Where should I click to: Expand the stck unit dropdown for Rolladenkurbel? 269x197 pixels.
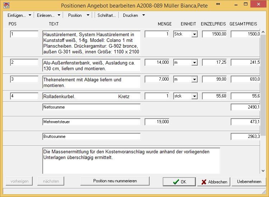(194, 96)
